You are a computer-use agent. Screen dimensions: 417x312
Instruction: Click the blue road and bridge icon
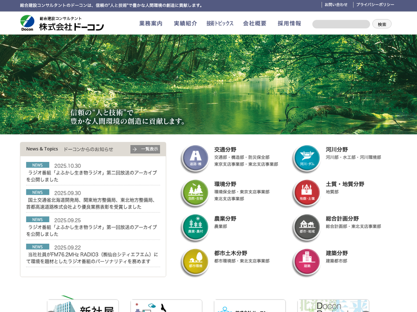pyautogui.click(x=195, y=158)
